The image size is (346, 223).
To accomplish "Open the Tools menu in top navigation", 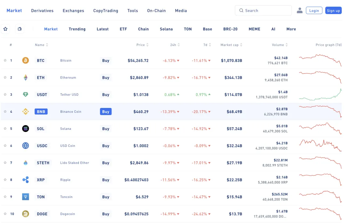I will (133, 11).
